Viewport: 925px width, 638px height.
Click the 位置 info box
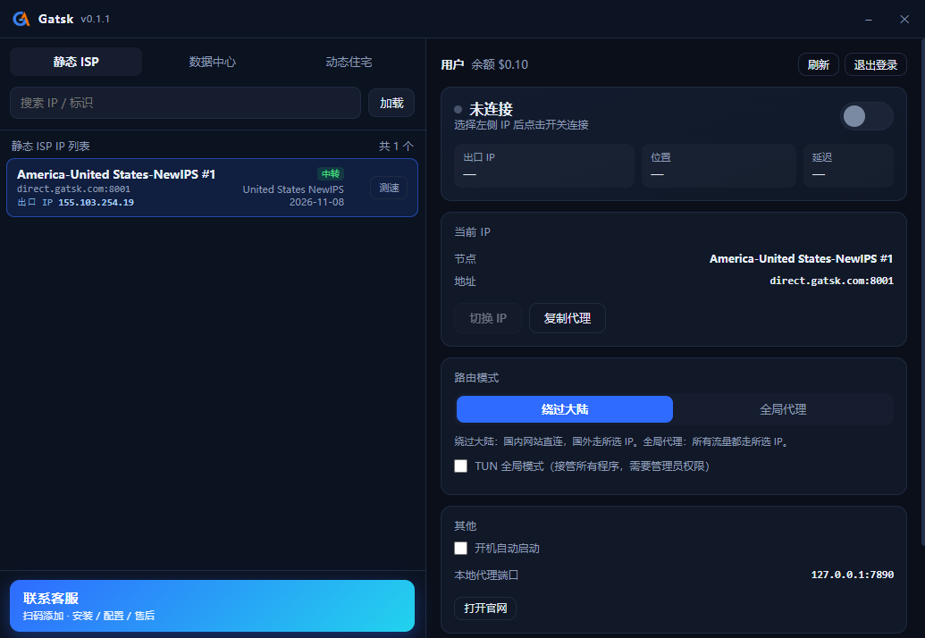(x=719, y=165)
